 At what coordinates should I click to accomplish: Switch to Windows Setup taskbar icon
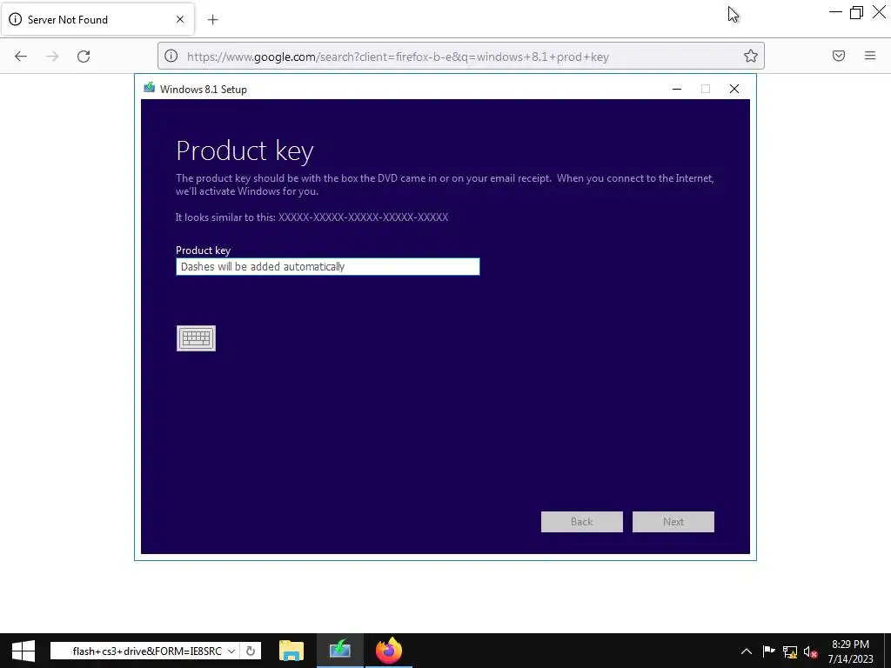tap(340, 651)
